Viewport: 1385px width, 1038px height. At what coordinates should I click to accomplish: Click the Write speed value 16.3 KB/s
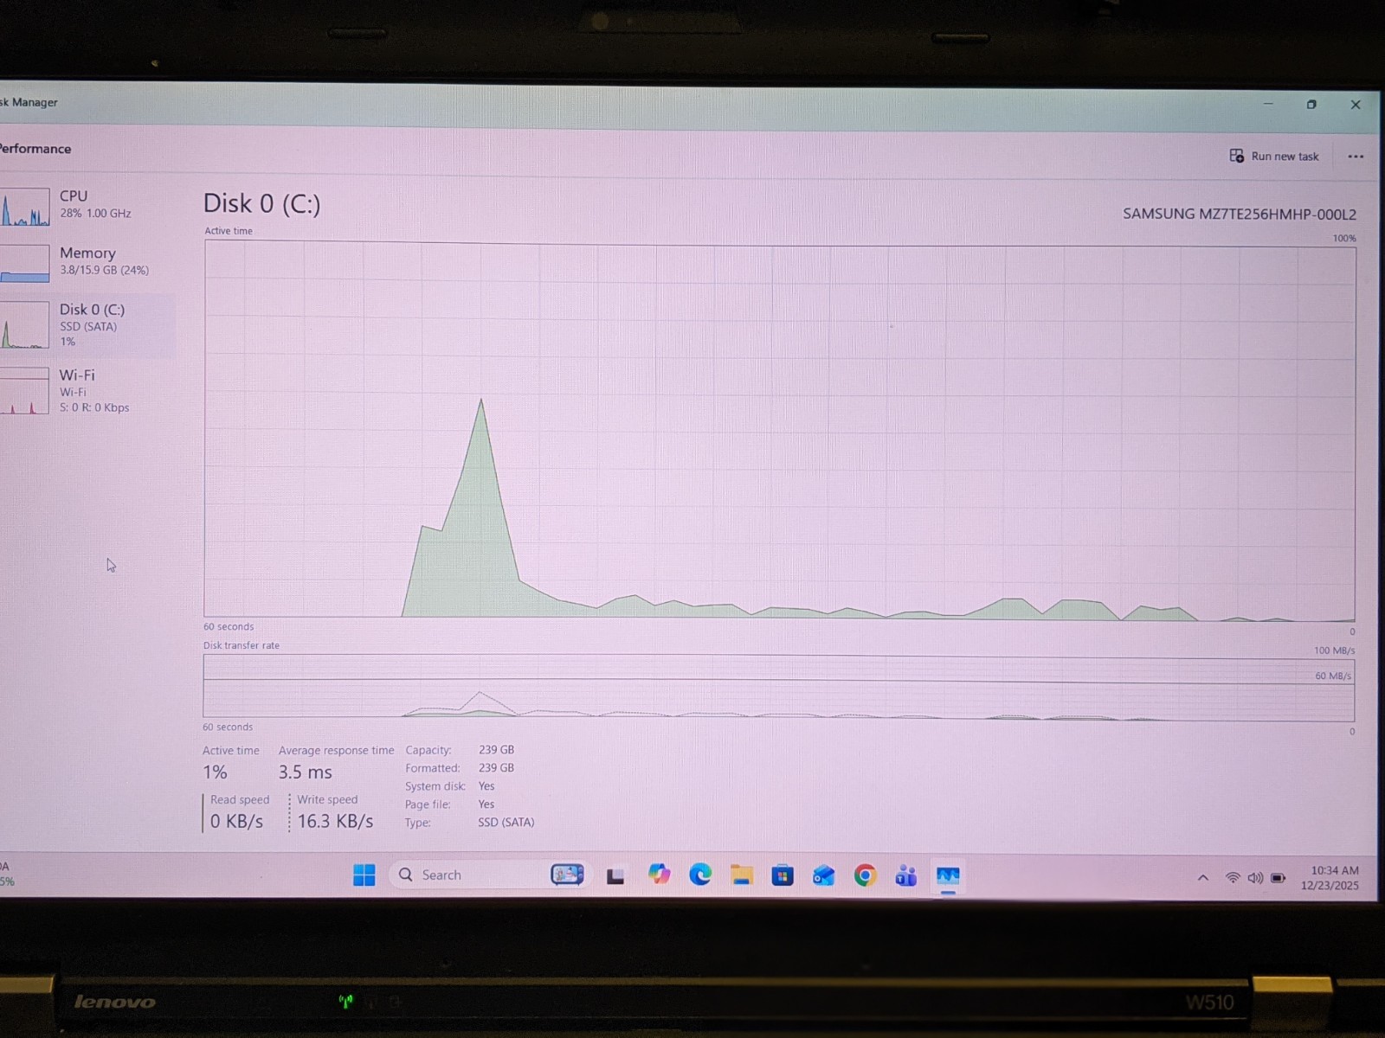(335, 821)
